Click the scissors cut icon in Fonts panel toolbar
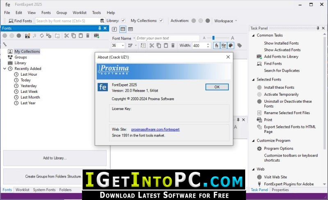This screenshot has height=200, width=328. click(66, 36)
